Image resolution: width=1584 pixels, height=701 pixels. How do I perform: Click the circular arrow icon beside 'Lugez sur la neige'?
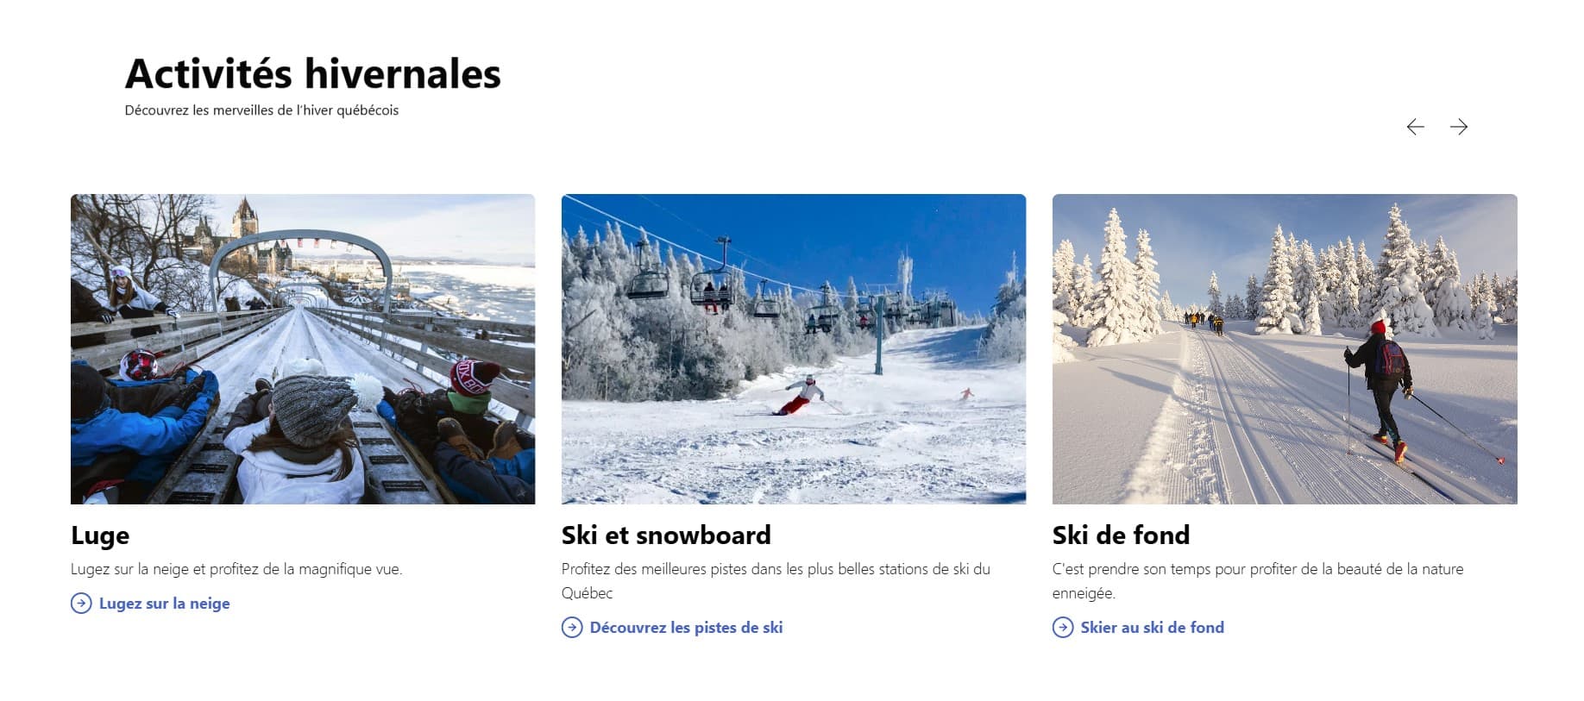click(x=79, y=604)
